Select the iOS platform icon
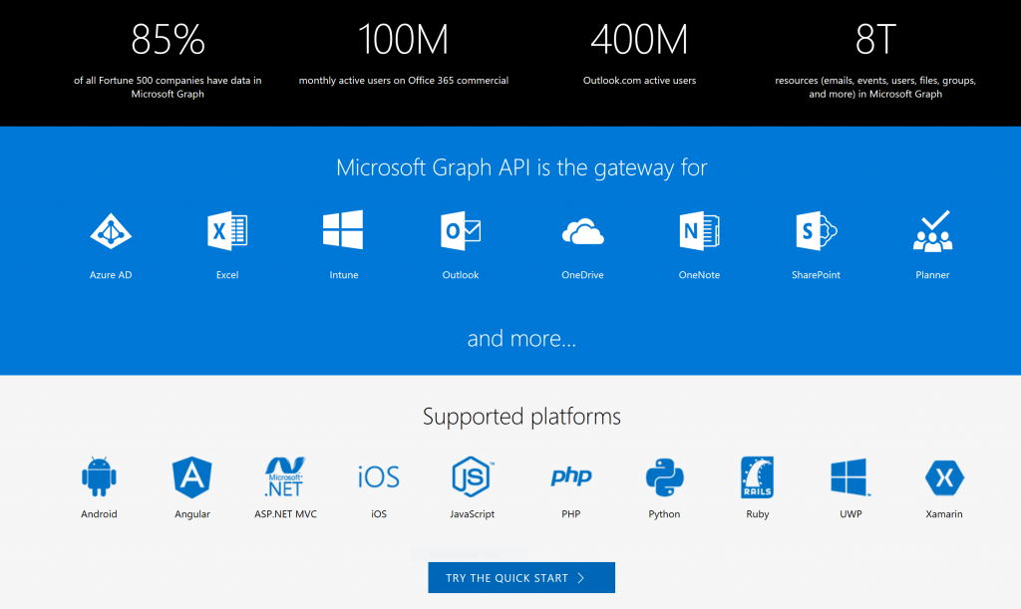 (378, 478)
